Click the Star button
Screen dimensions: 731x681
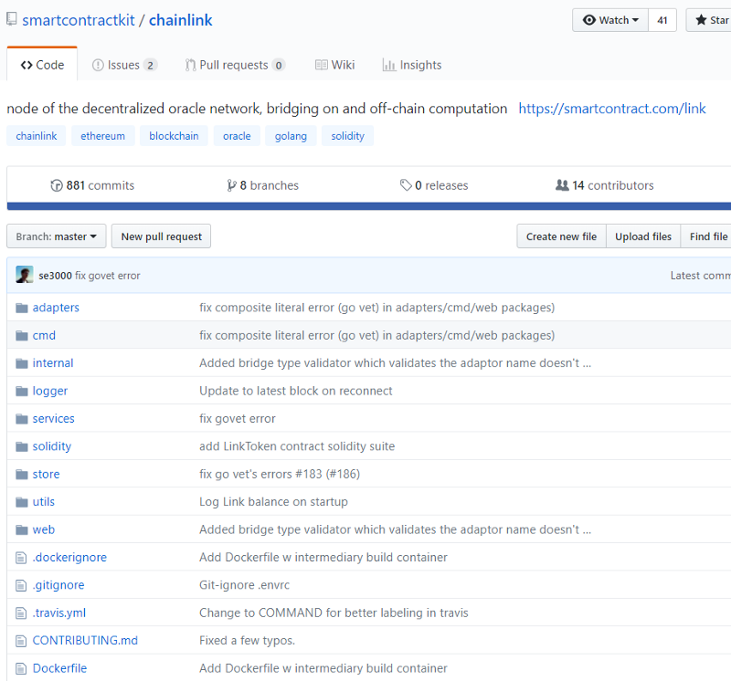tap(710, 20)
